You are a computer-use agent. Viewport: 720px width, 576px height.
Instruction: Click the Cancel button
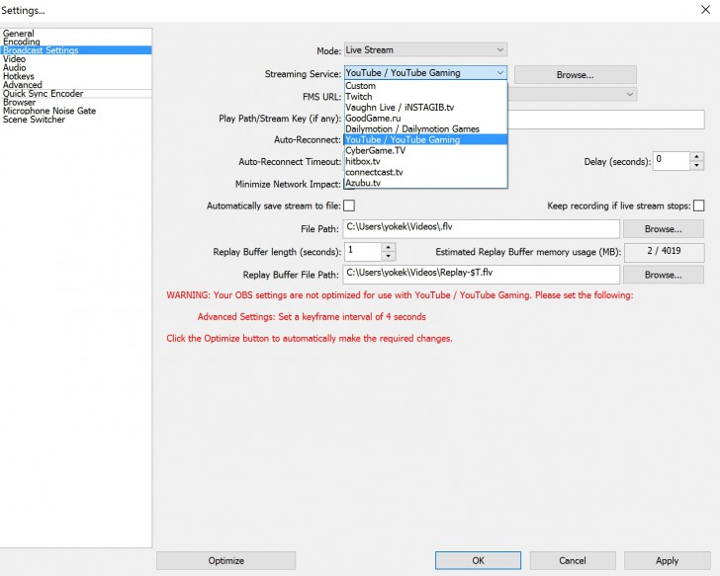coord(573,560)
